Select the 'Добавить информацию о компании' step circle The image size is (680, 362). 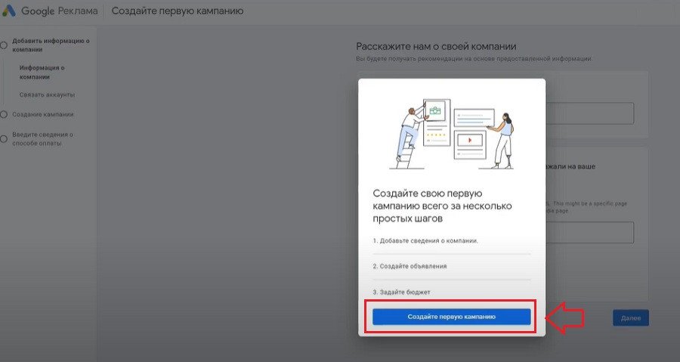(x=4, y=45)
